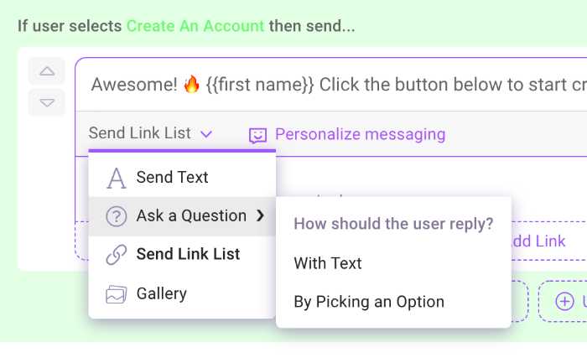This screenshot has height=363, width=587.
Task: Click the Add Link button
Action: click(538, 241)
